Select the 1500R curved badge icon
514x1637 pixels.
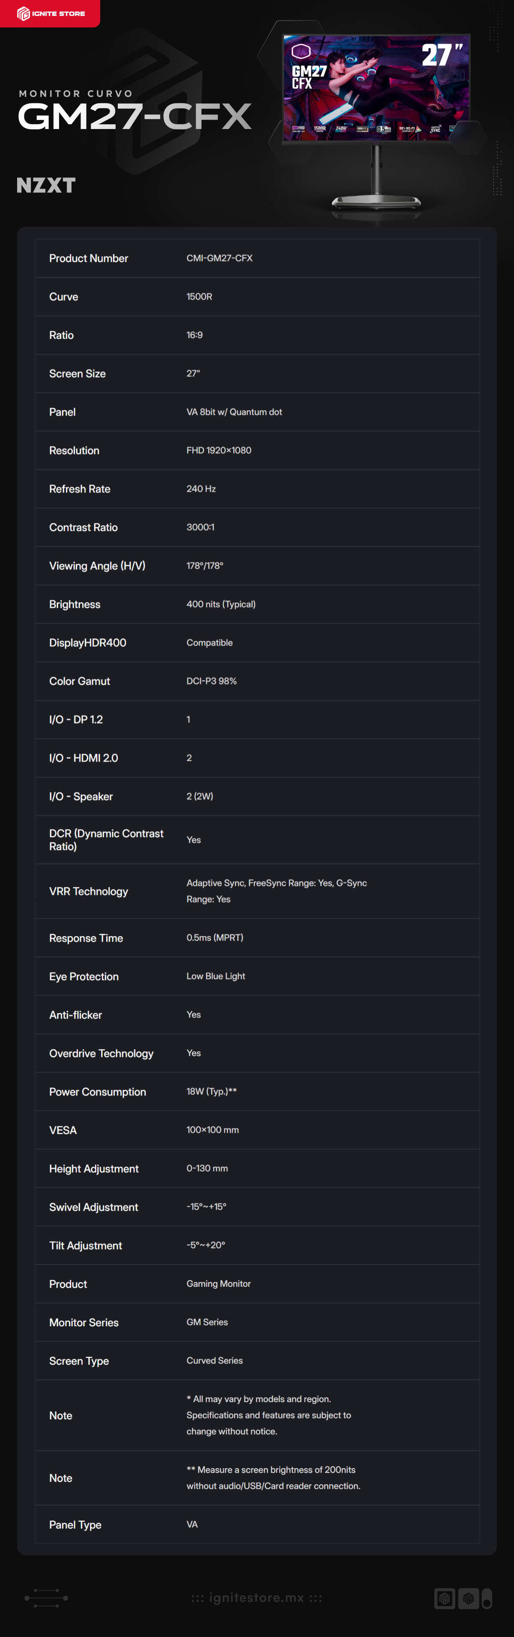(x=320, y=128)
